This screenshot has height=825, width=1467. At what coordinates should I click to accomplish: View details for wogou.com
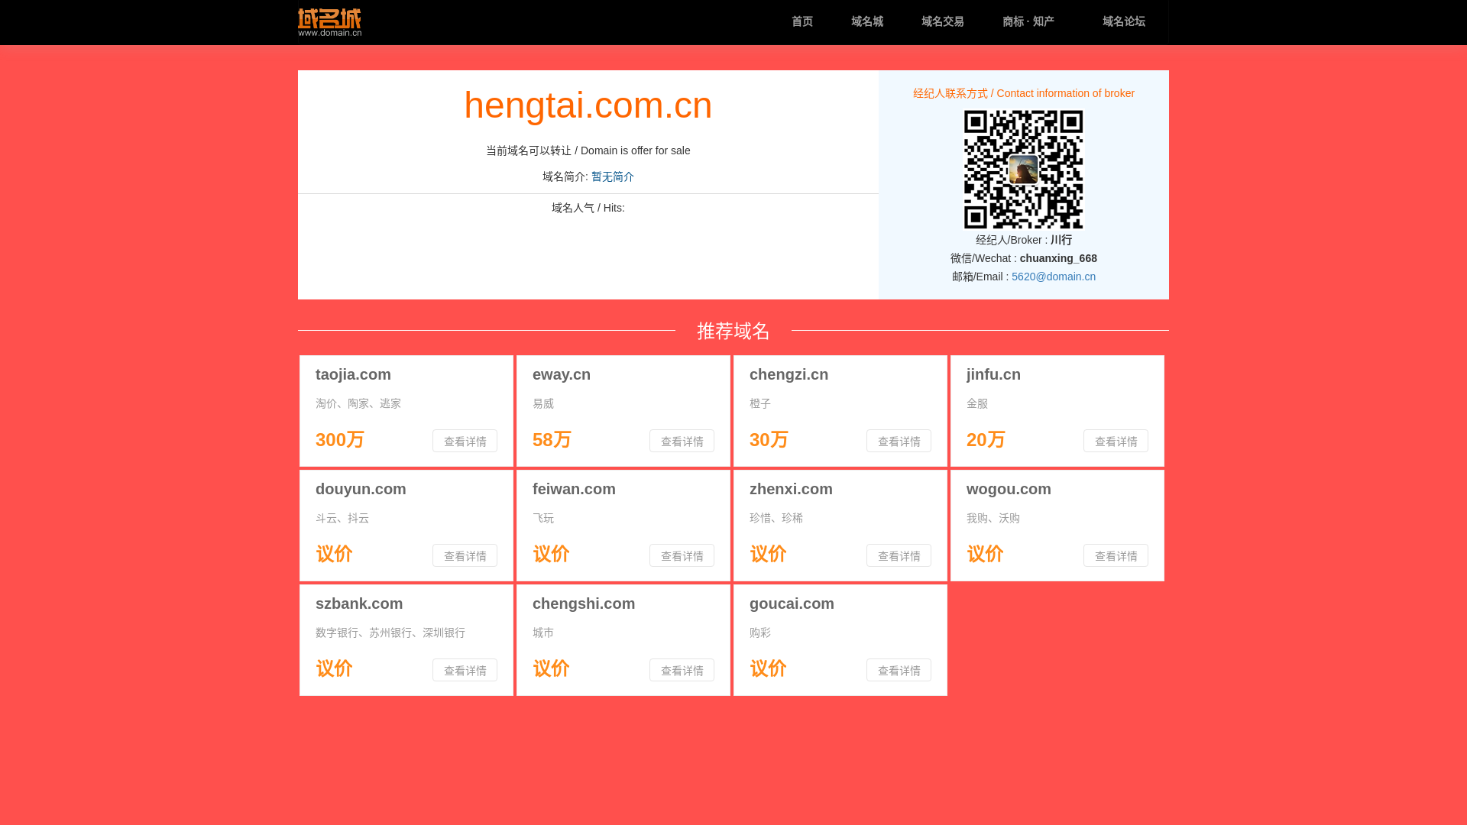tap(1116, 555)
